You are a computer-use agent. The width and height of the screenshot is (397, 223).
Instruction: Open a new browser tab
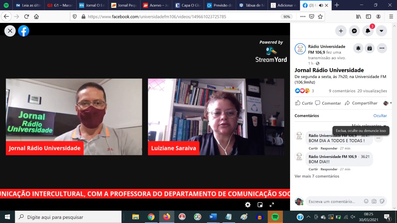[x=337, y=5]
